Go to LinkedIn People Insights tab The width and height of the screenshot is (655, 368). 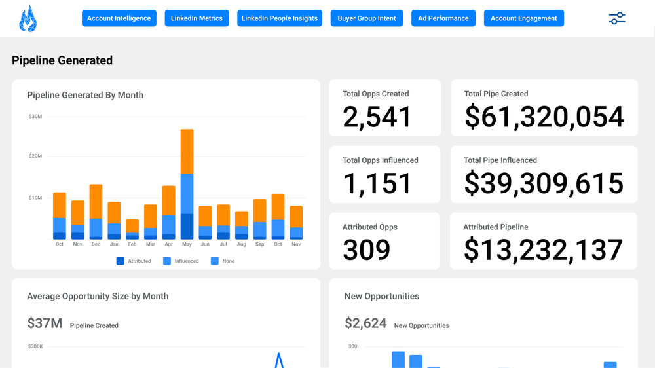tap(280, 18)
